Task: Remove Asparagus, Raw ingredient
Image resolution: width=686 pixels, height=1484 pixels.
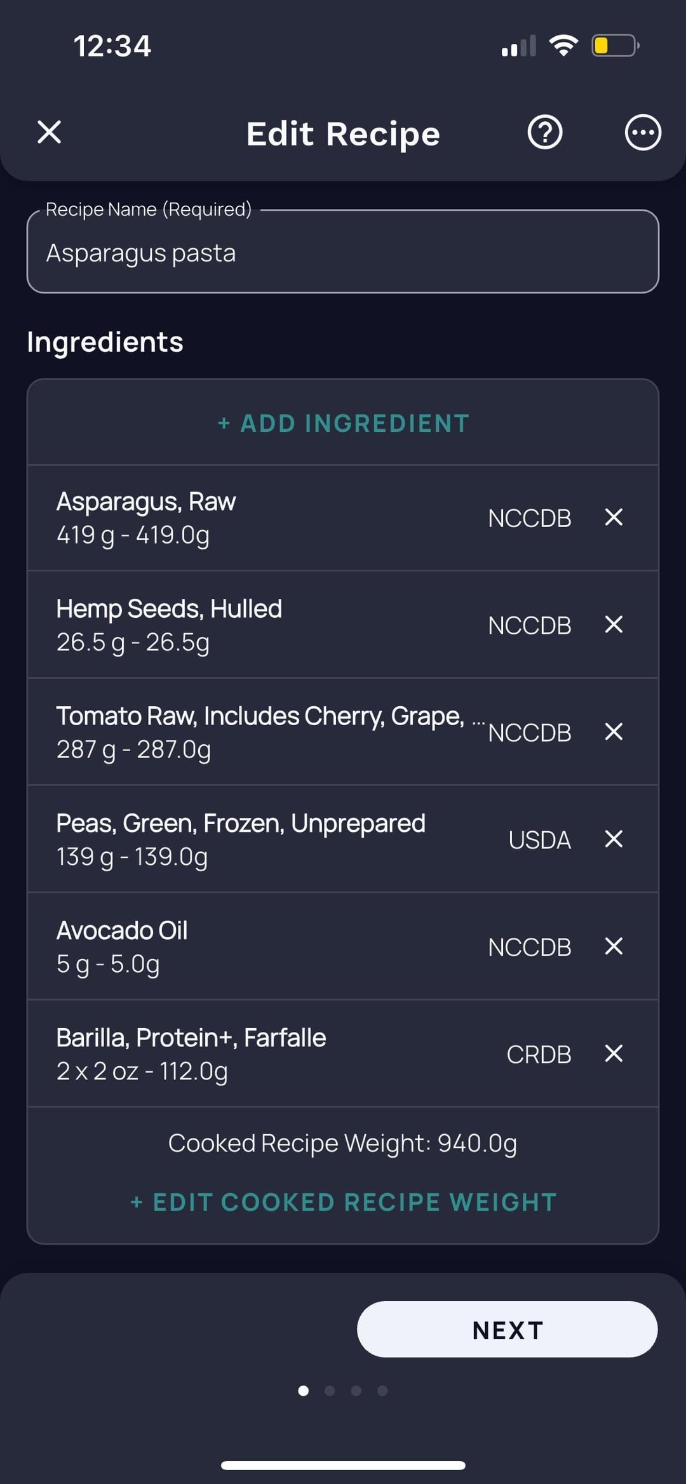Action: (614, 518)
